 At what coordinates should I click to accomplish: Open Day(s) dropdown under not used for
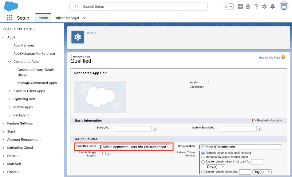[215, 167]
